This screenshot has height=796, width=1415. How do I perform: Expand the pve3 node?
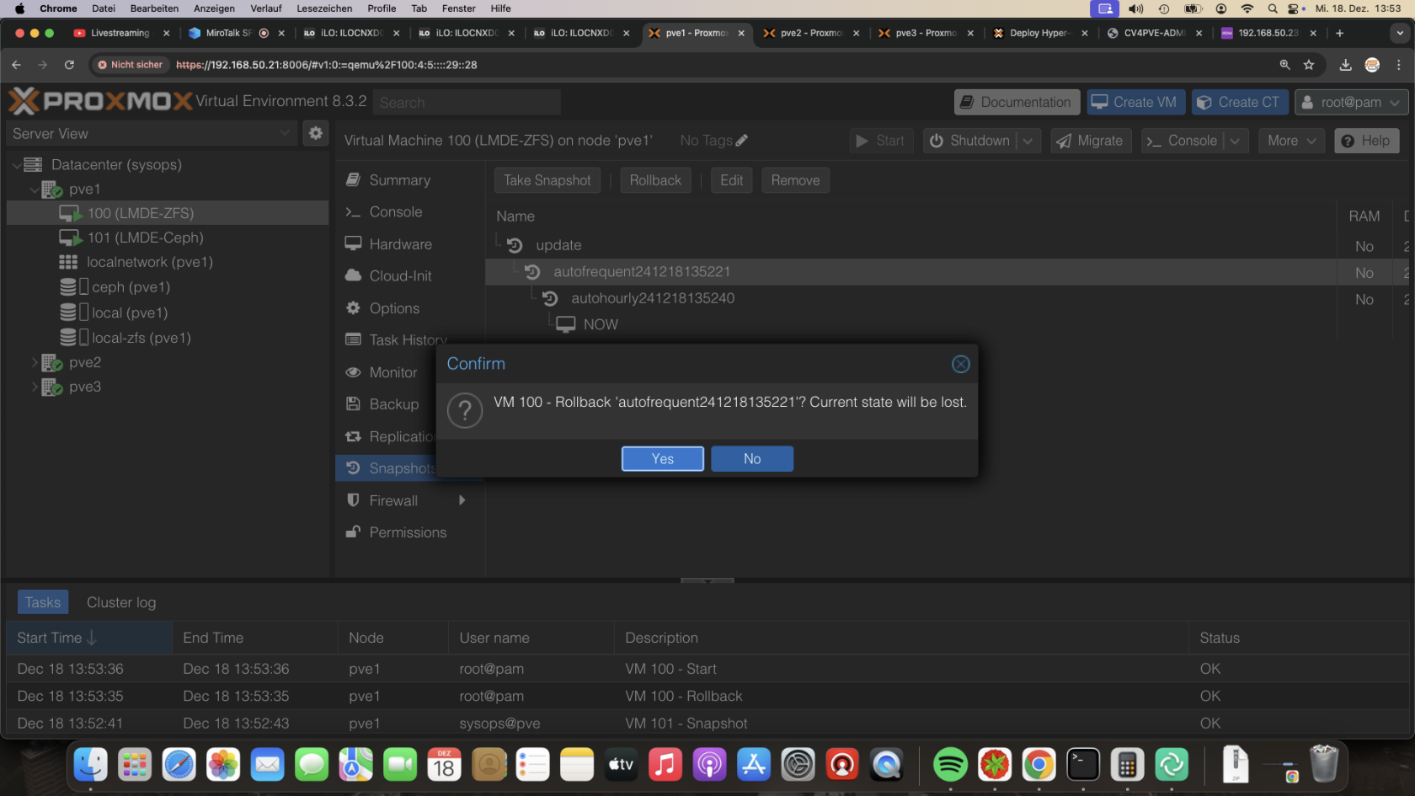pos(35,387)
